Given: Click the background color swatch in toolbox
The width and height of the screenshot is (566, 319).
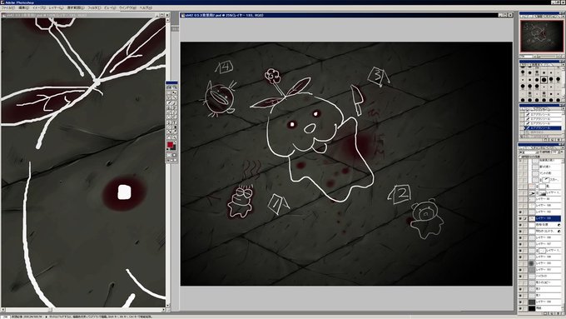Looking at the screenshot, I should tap(174, 147).
